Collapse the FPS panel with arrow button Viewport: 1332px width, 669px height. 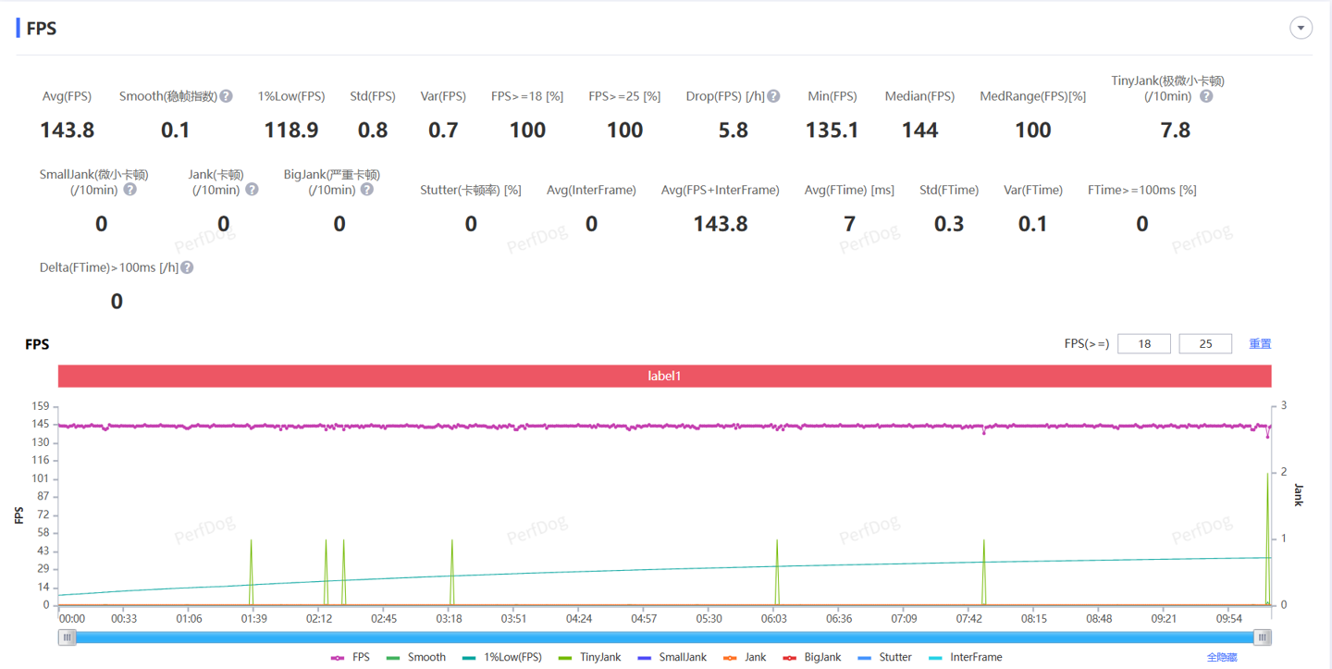tap(1301, 28)
